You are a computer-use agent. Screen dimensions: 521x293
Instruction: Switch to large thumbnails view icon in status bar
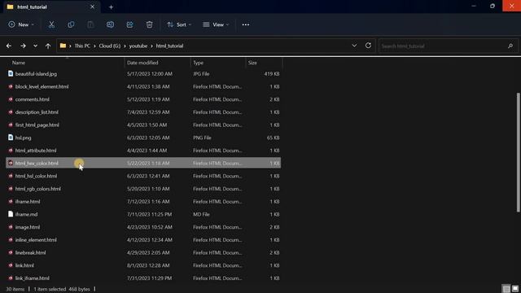click(x=515, y=289)
